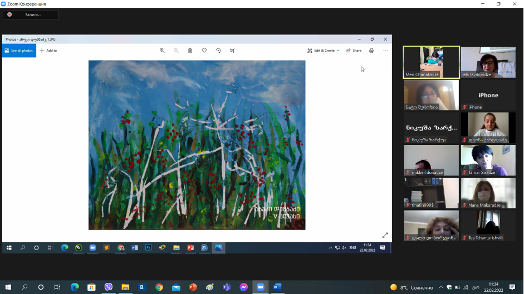Rotate the photo in Photos toolbar
Image resolution: width=524 pixels, height=294 pixels.
coord(218,51)
